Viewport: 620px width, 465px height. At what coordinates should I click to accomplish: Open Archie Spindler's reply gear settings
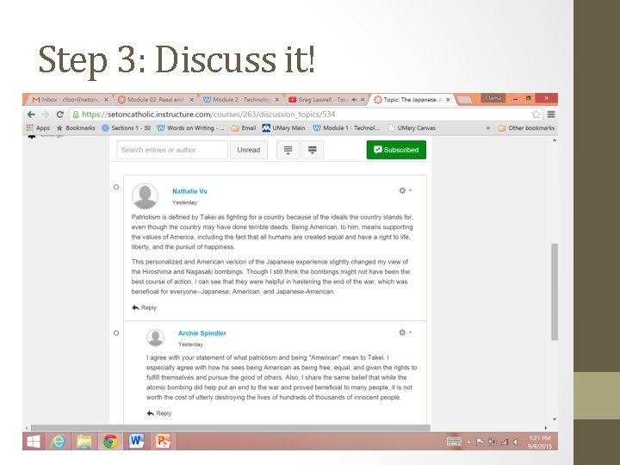405,332
